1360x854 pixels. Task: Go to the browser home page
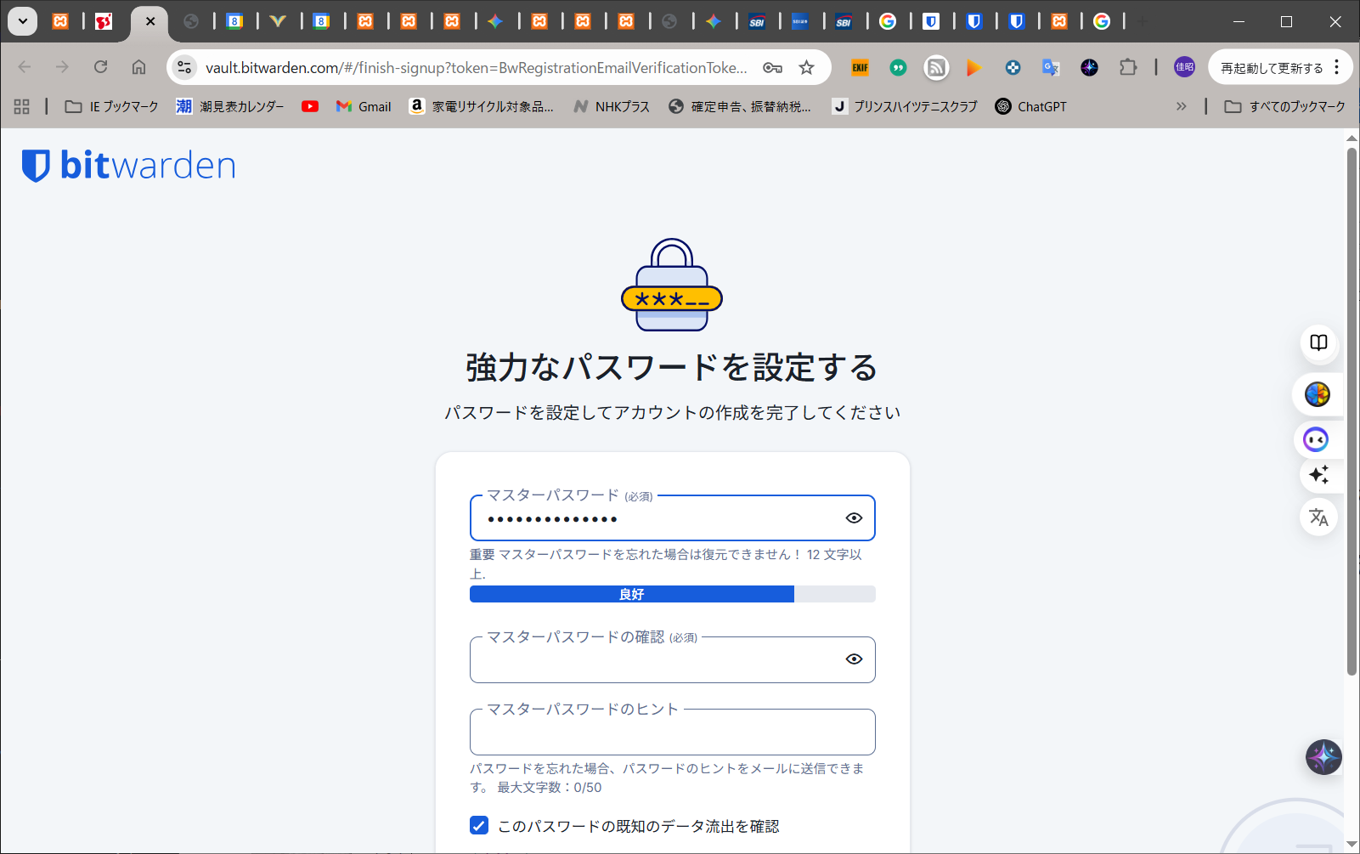coord(138,67)
